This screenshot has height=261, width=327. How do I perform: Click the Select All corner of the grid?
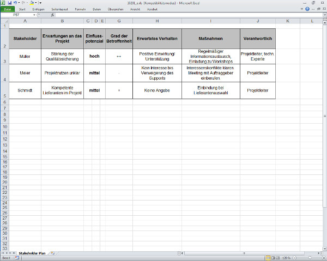pyautogui.click(x=5, y=21)
